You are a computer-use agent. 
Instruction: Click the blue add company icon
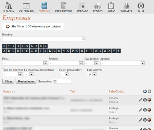tap(145, 91)
